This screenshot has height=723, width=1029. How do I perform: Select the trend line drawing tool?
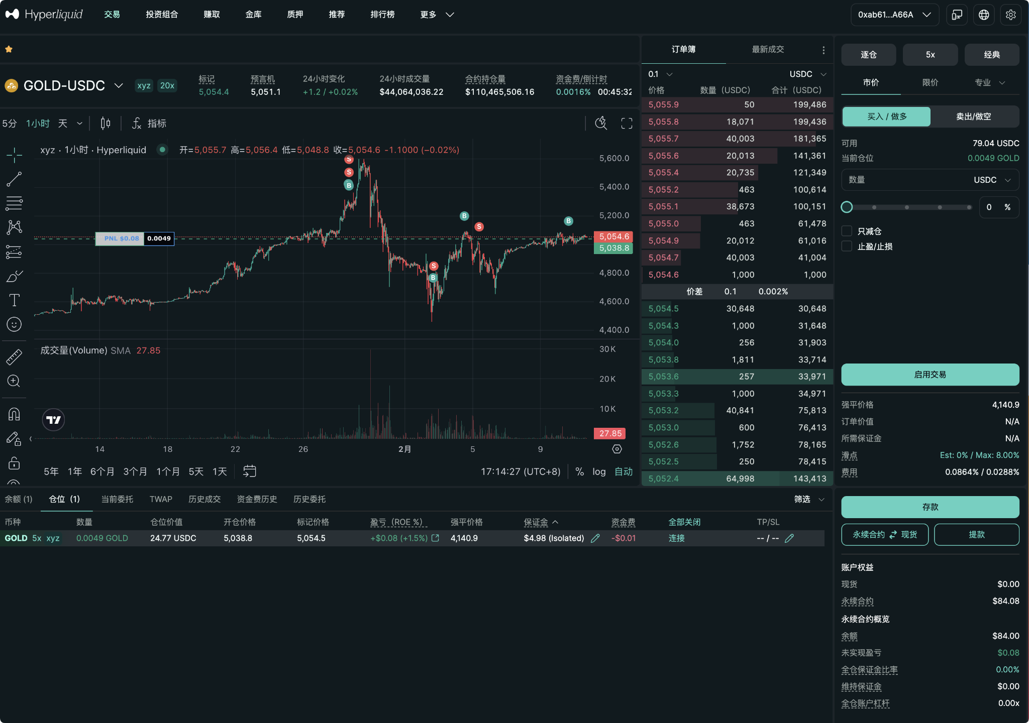tap(14, 179)
